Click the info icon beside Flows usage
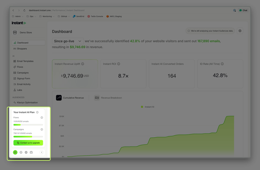Image resolution: width=260 pixels, height=170 pixels. click(42, 117)
